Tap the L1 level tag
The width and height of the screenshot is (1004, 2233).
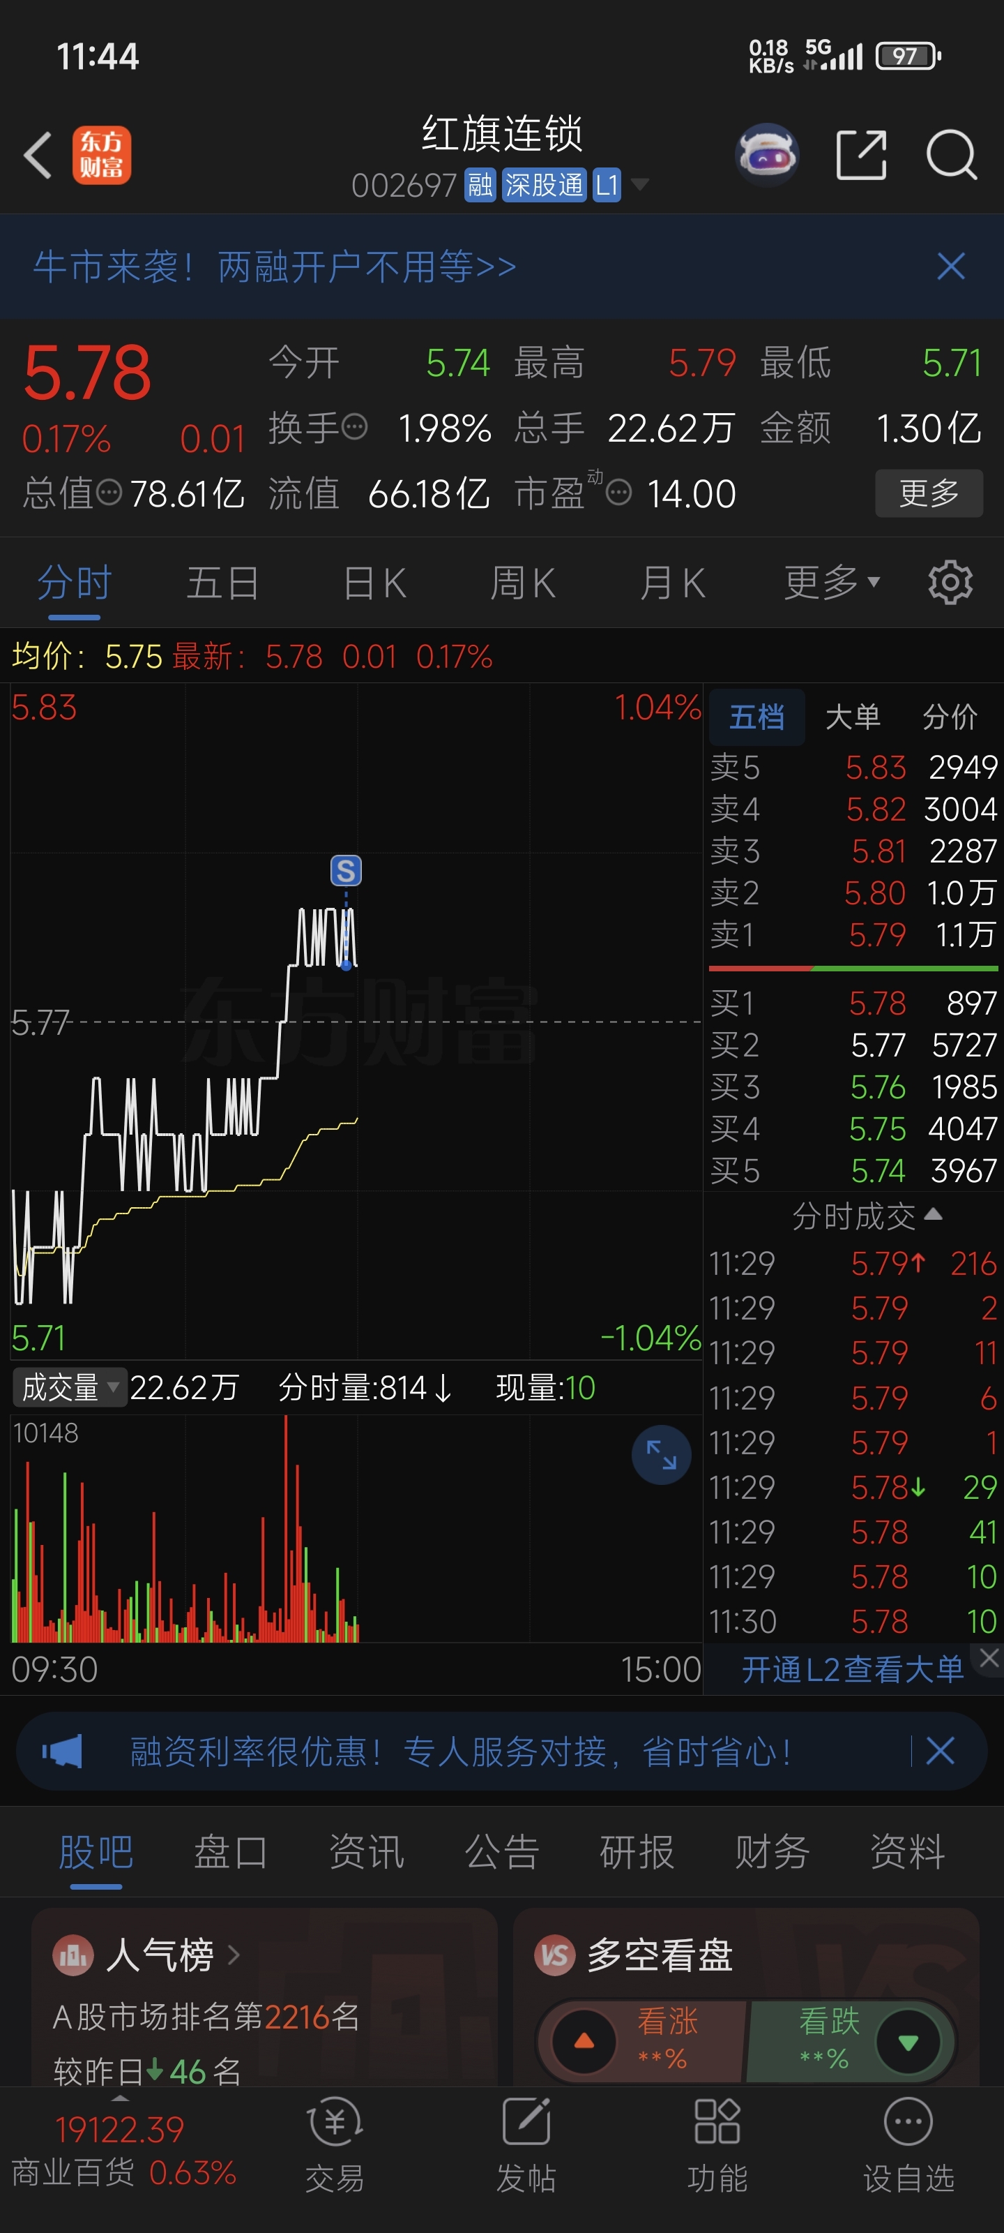pyautogui.click(x=607, y=185)
